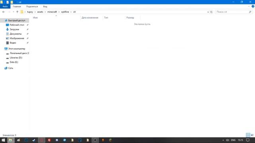Open Загрузки in sidebar
This screenshot has width=255, height=143.
click(x=14, y=29)
